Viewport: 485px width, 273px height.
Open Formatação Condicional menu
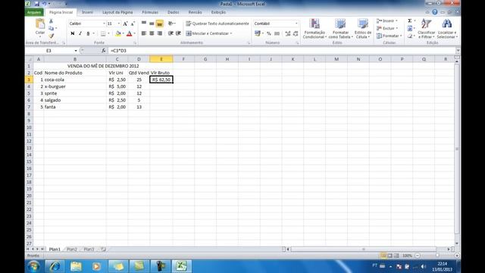pos(314,29)
